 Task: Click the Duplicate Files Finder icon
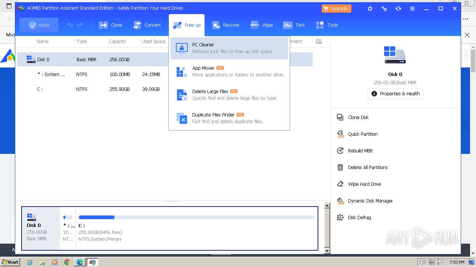pyautogui.click(x=182, y=118)
